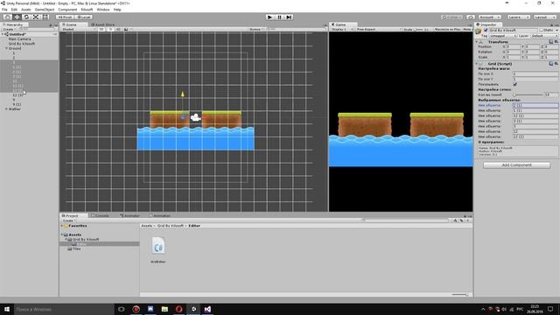Screen dimensions: 560x315
Task: Click the Pause button in the toolbar
Action: coord(280,17)
